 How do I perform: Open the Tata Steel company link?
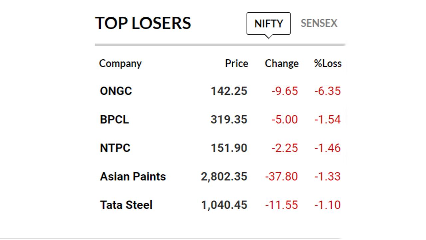tap(126, 205)
